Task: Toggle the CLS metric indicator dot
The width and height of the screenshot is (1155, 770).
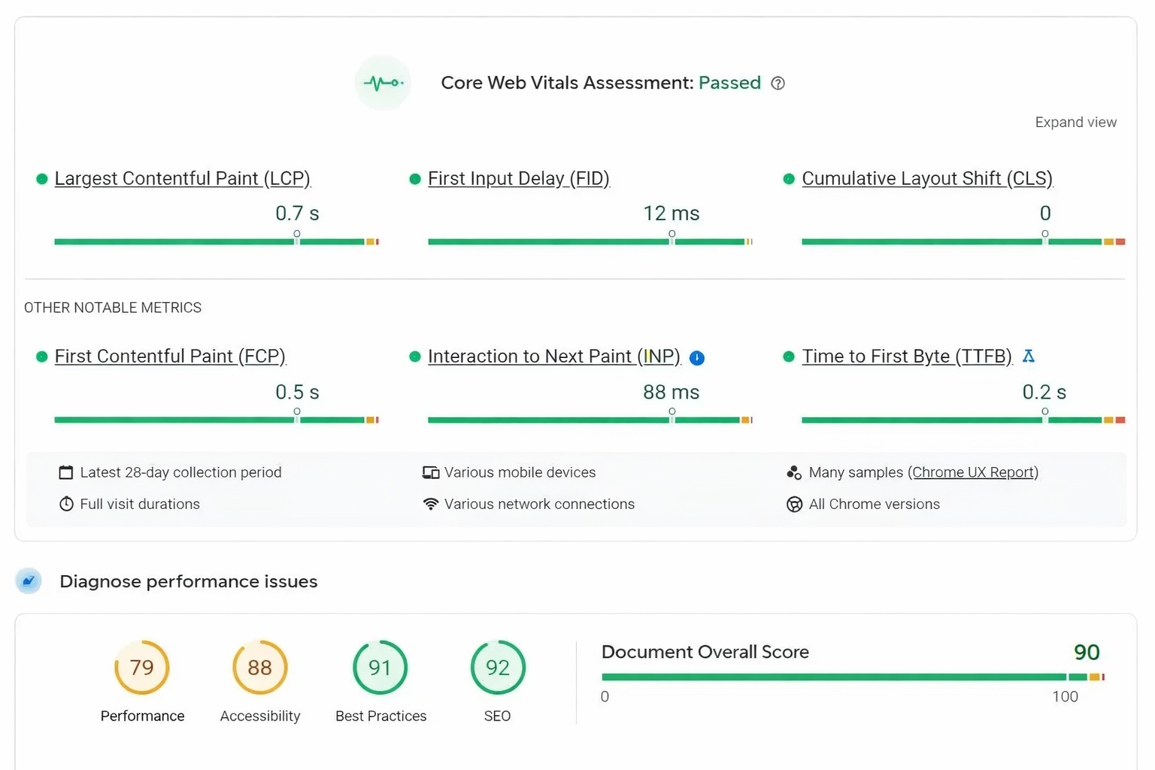Action: [x=789, y=178]
